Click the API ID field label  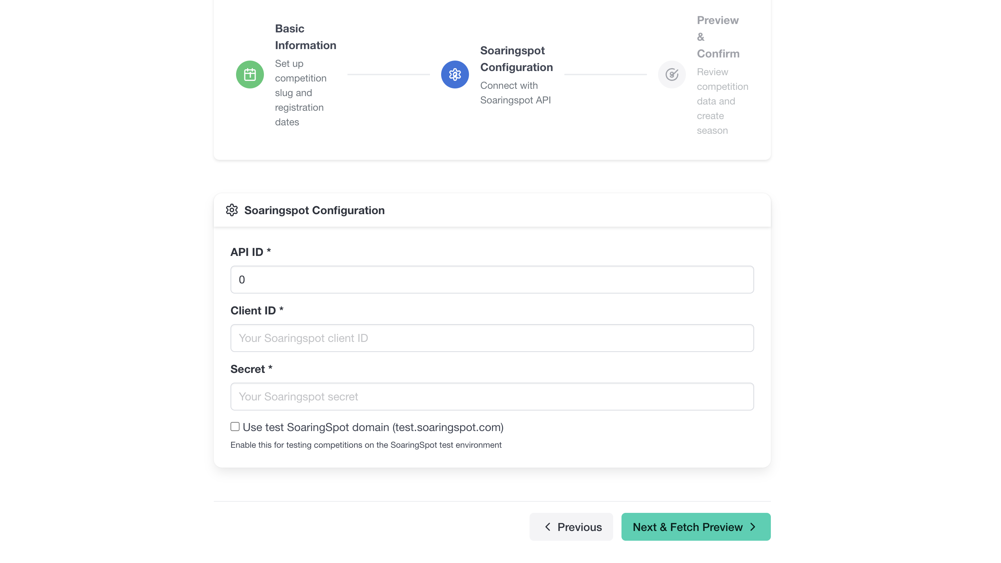point(247,252)
